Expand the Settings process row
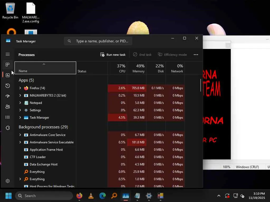 [20, 110]
